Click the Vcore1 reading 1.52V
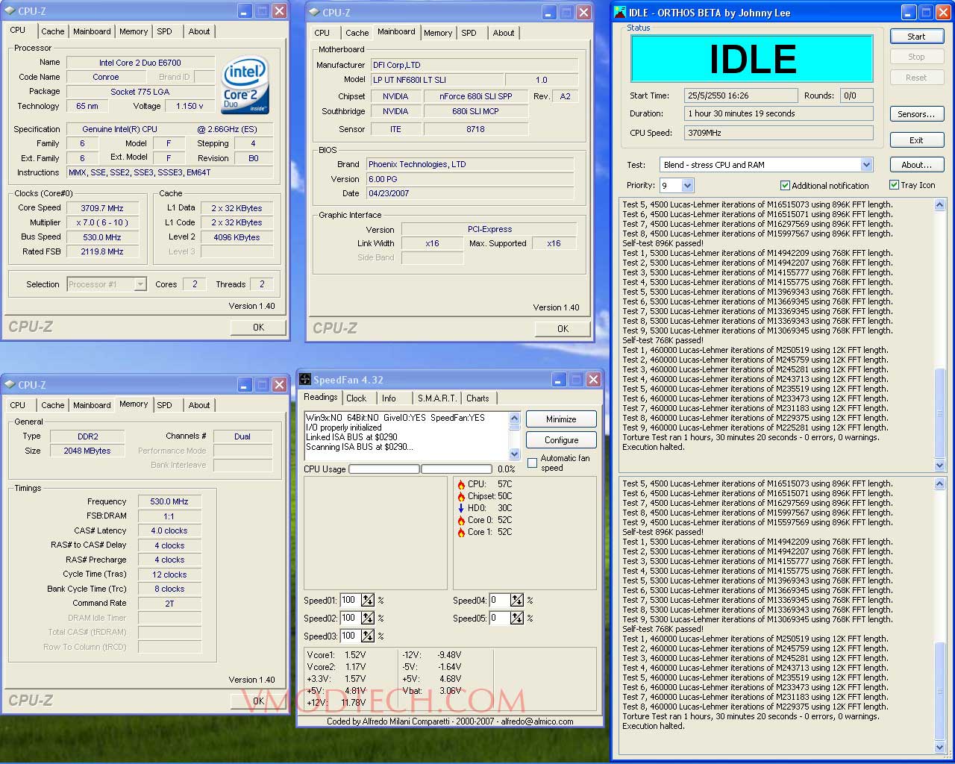The width and height of the screenshot is (955, 764). [x=355, y=655]
